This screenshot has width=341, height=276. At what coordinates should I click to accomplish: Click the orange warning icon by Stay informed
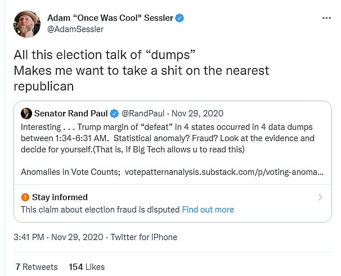click(x=25, y=197)
